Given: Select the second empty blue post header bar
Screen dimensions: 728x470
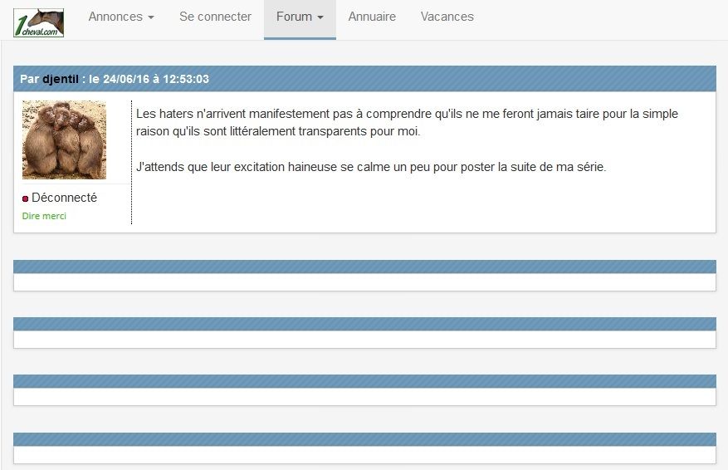Looking at the screenshot, I should (364, 324).
